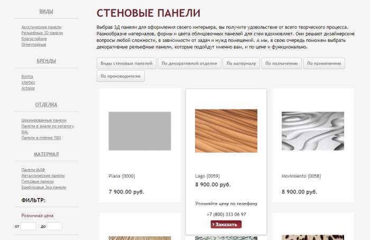The image size is (370, 240).
Task: Switch to the По материалу tab
Action: pos(241,63)
